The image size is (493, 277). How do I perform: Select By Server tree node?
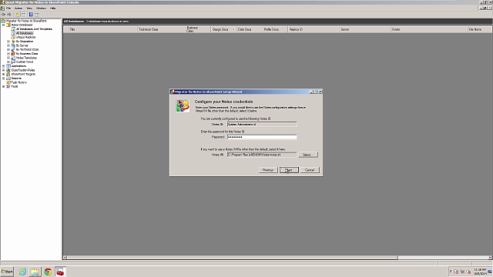pos(22,45)
